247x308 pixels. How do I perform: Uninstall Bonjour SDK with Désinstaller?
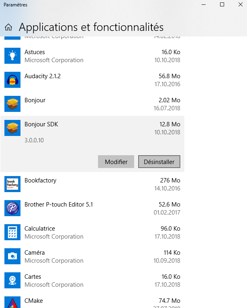(x=159, y=162)
